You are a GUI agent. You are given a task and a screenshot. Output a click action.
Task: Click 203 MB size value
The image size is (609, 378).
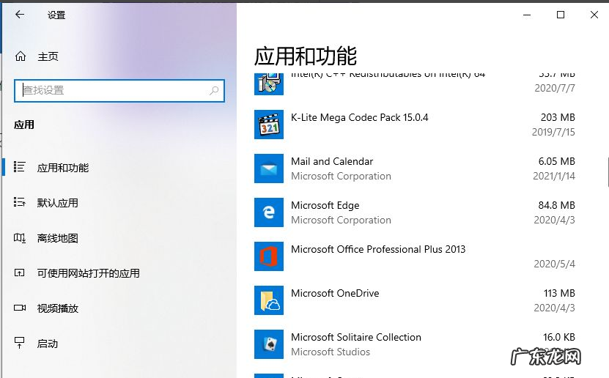[558, 118]
